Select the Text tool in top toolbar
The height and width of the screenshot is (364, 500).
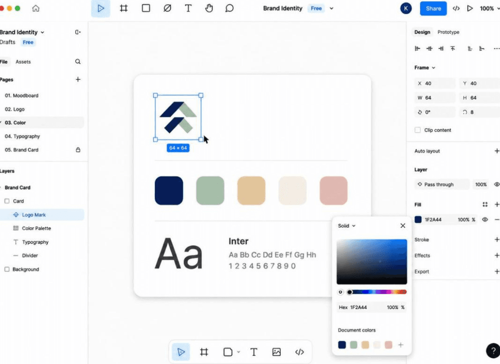tap(188, 8)
